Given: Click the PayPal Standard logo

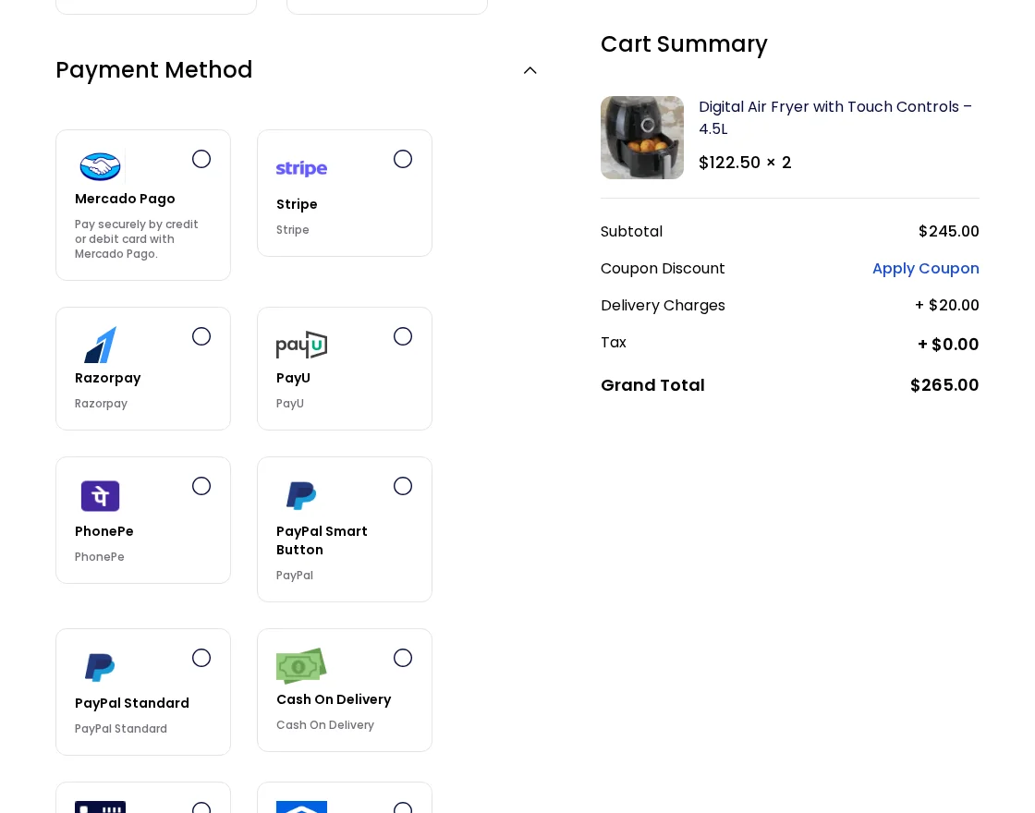Looking at the screenshot, I should point(101,667).
